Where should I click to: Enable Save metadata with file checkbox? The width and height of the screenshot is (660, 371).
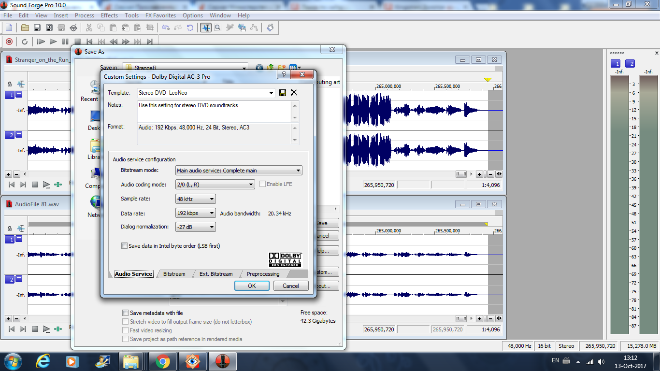(x=126, y=313)
